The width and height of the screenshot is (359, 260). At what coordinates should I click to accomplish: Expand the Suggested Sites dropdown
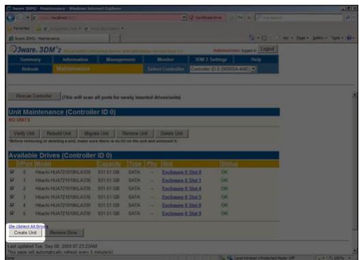(x=79, y=29)
